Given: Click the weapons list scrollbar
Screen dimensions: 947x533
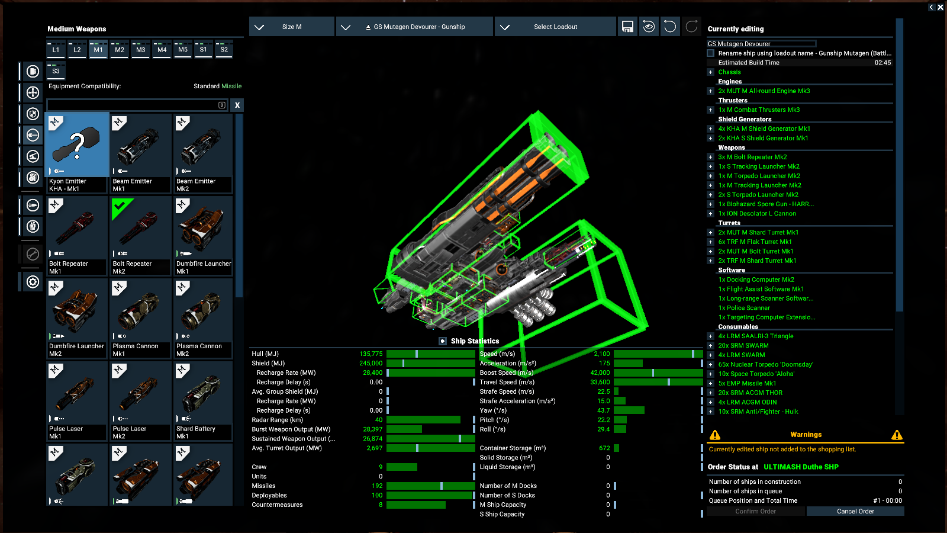Looking at the screenshot, I should click(x=239, y=206).
